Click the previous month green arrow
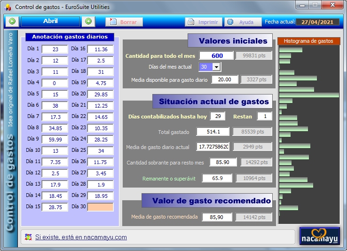This screenshot has width=347, height=251. tap(12, 22)
